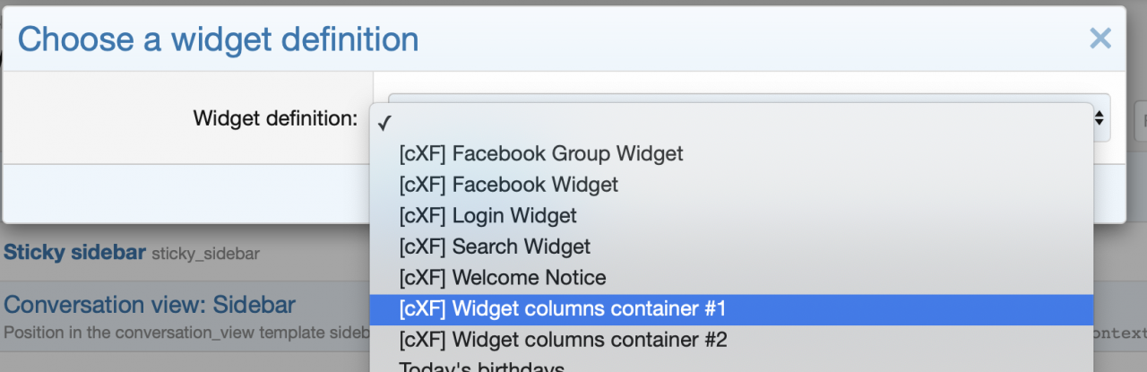
Task: Click the dialog title heading text
Action: pos(218,39)
